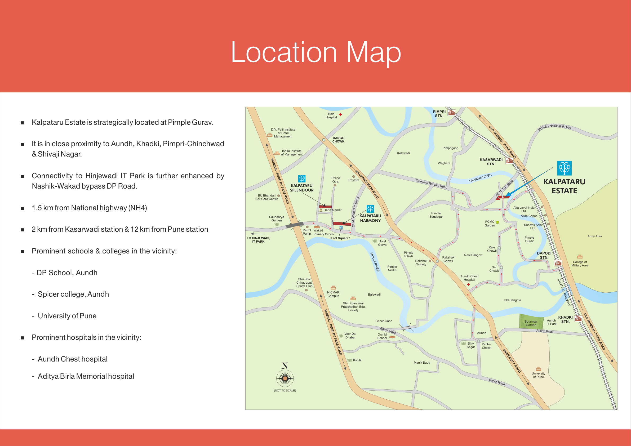Click the "Old Sanghvi" label
The height and width of the screenshot is (446, 631).
(x=512, y=300)
